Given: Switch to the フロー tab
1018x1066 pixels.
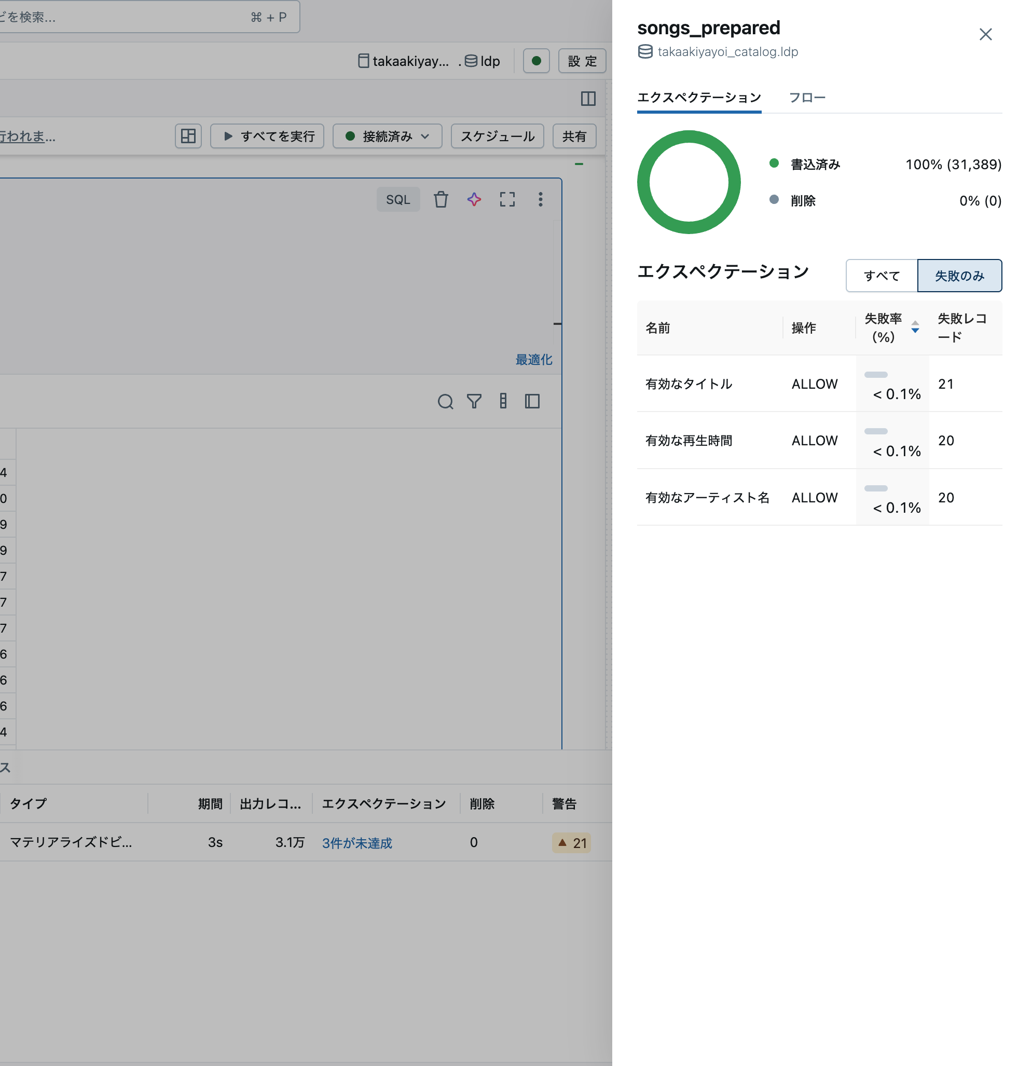Looking at the screenshot, I should 807,98.
